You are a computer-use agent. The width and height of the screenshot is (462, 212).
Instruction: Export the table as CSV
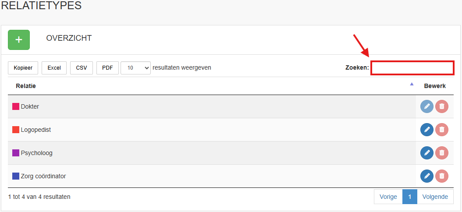click(82, 68)
